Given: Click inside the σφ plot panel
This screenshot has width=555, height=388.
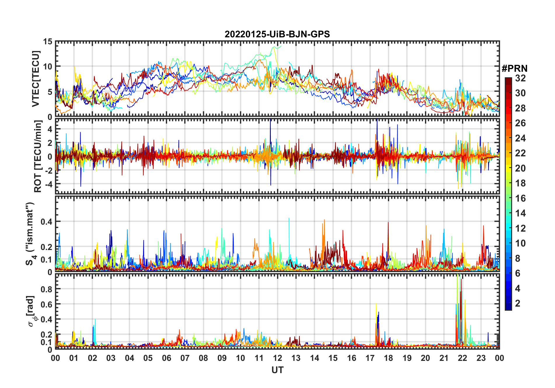Looking at the screenshot, I should pos(277,311).
